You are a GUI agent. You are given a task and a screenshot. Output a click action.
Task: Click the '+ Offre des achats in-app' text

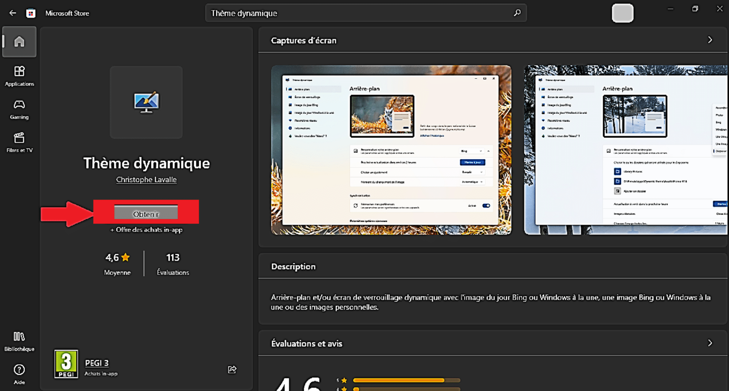pyautogui.click(x=146, y=230)
